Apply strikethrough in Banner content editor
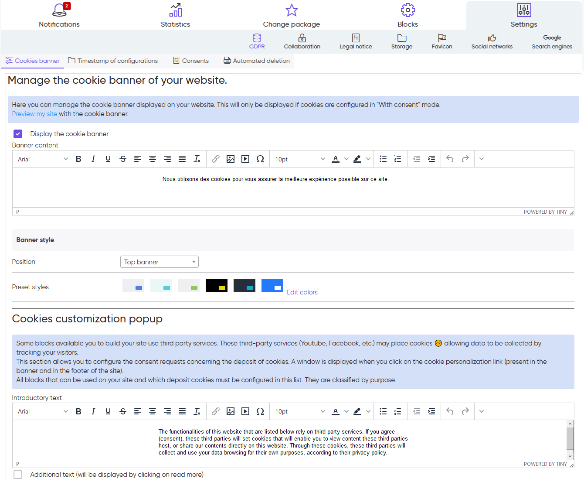The image size is (584, 482). pos(123,159)
